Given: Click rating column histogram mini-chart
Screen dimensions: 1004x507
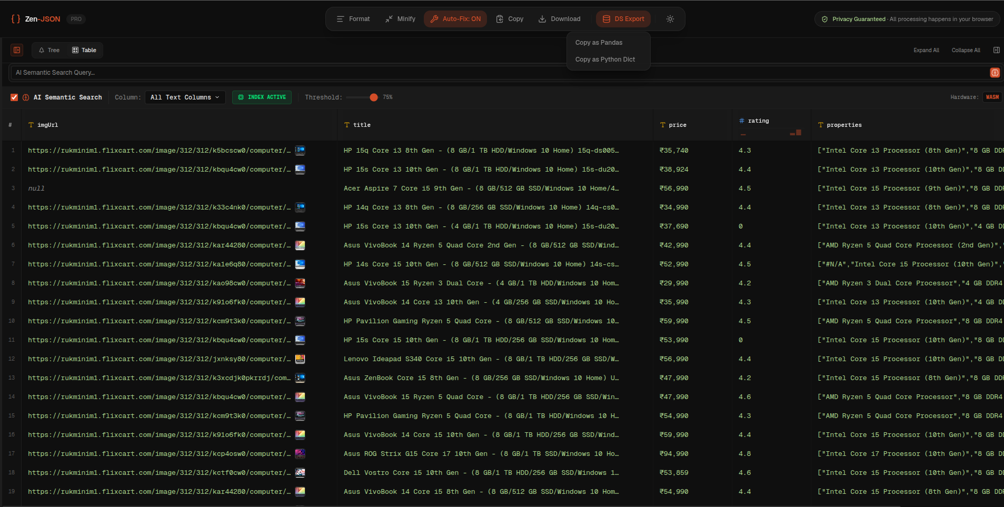Looking at the screenshot, I should coord(771,133).
